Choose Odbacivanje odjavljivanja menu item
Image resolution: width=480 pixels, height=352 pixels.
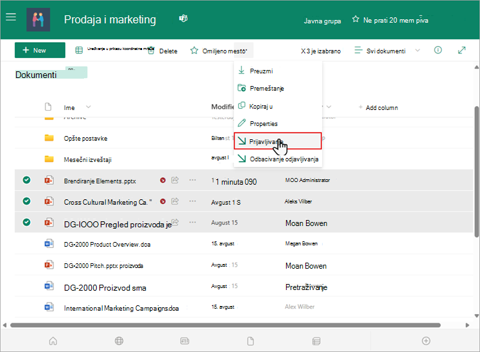point(277,159)
